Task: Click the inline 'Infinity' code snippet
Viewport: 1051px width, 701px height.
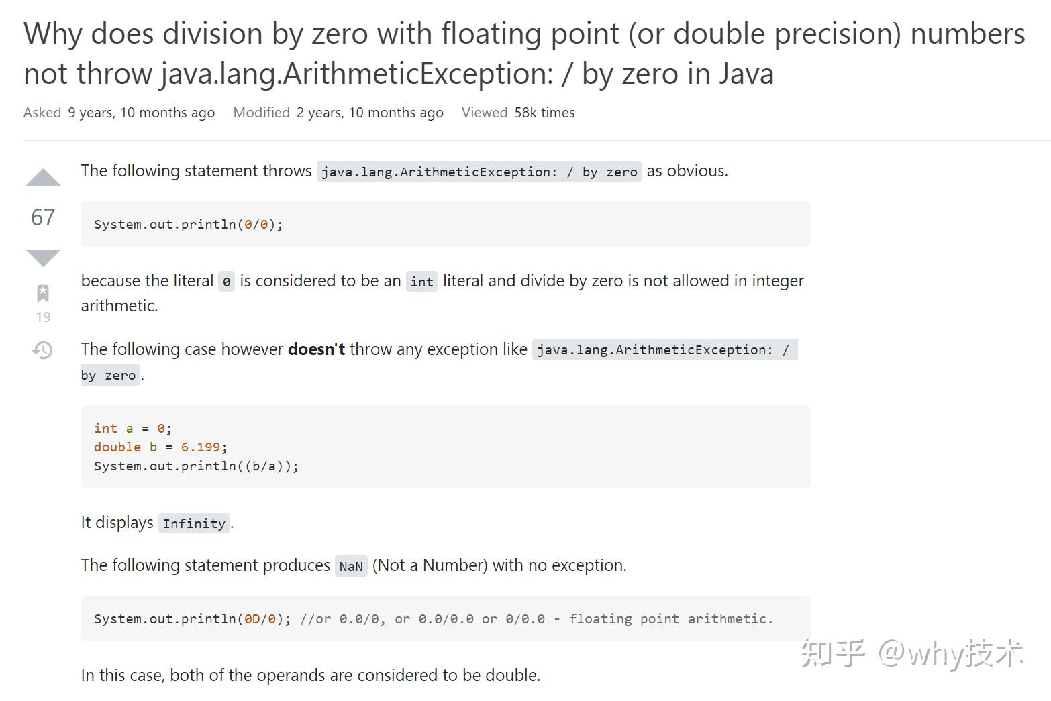Action: pyautogui.click(x=194, y=523)
